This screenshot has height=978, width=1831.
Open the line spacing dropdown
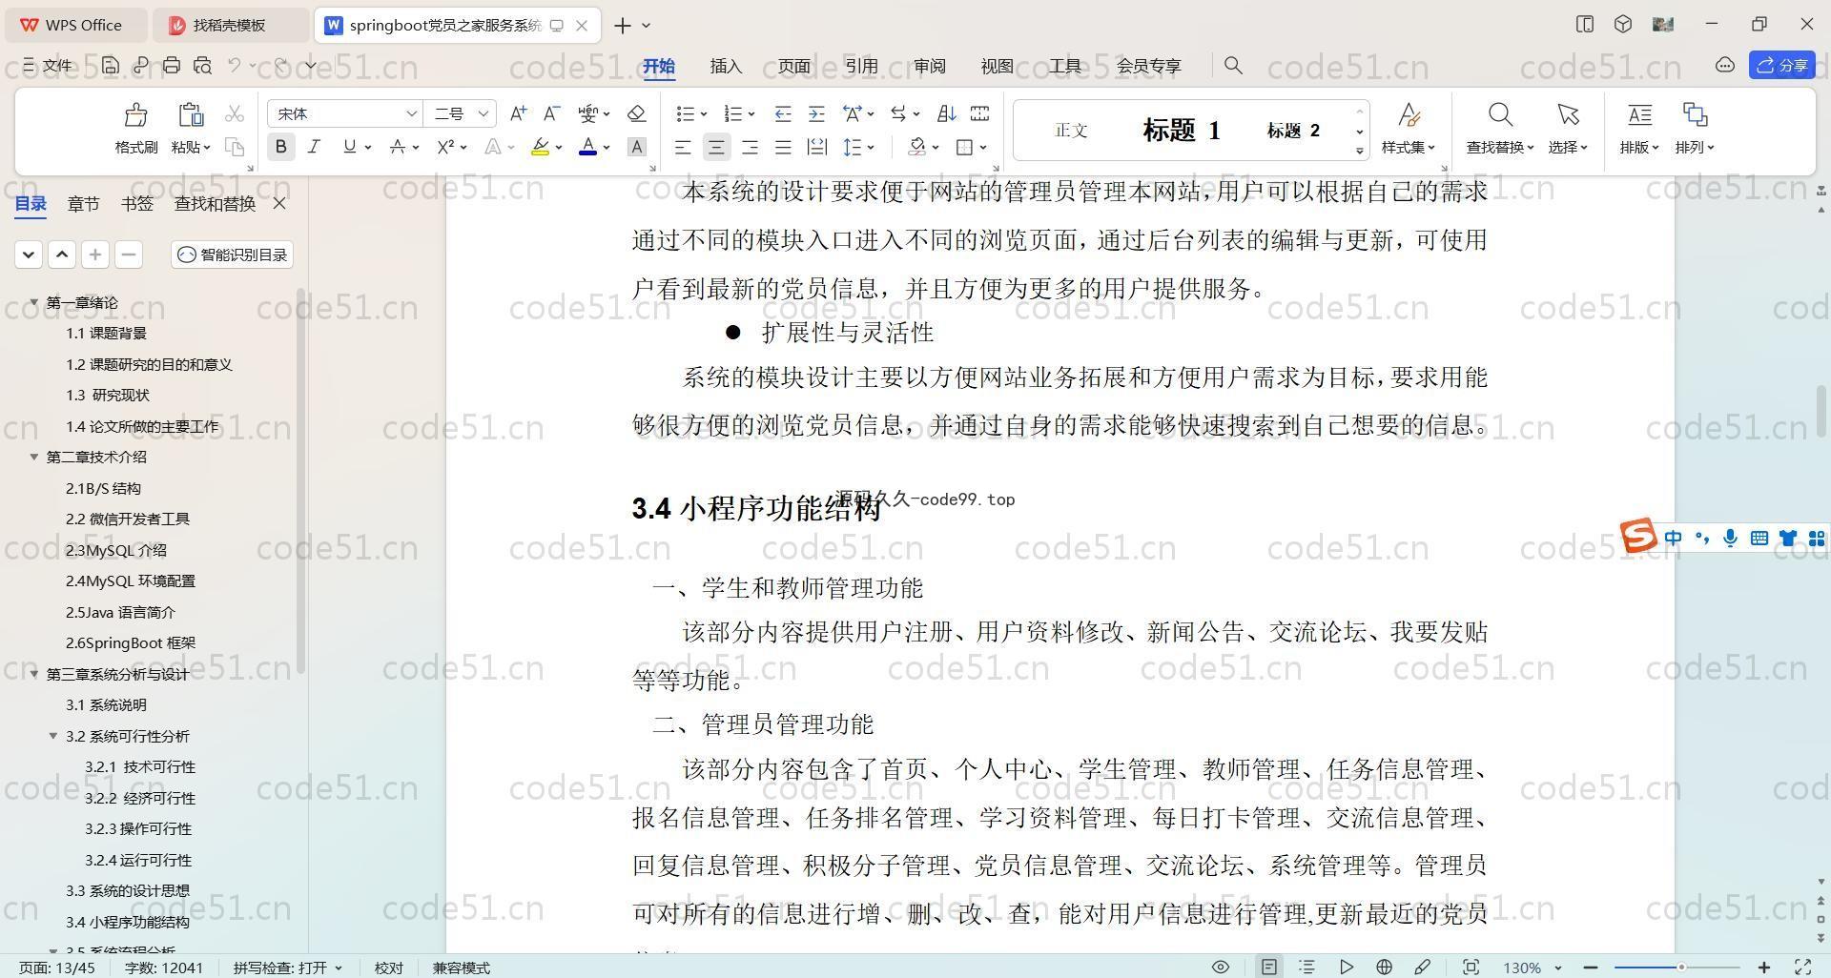871,148
